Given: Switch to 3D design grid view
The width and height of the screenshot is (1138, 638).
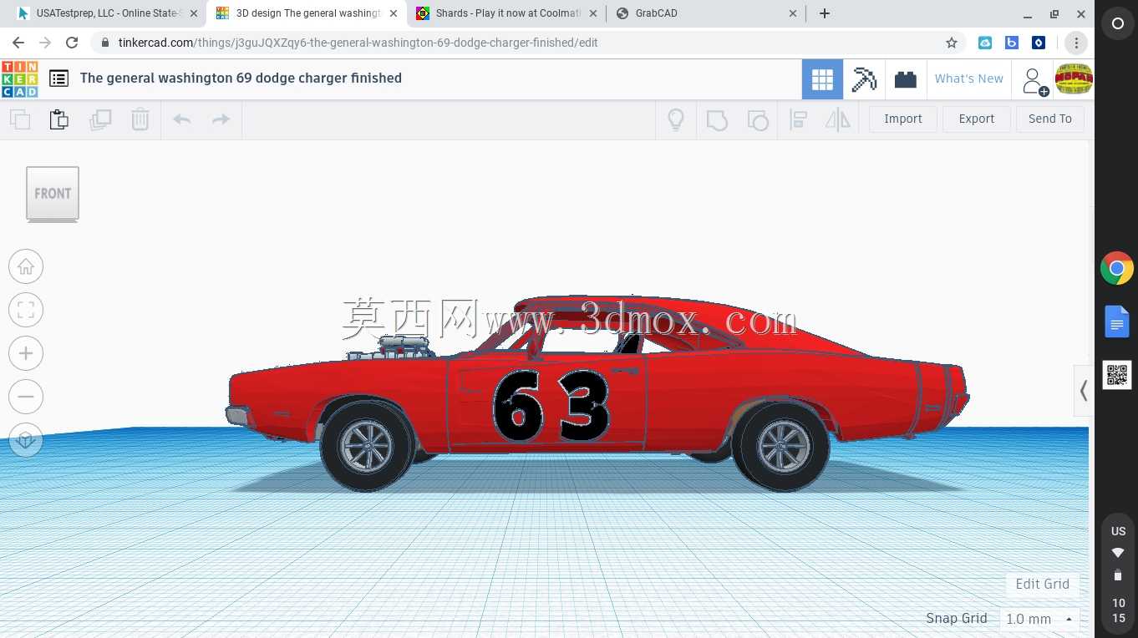Looking at the screenshot, I should (x=822, y=79).
